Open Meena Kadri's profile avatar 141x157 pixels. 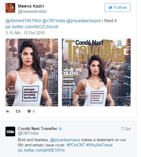tap(10, 8)
